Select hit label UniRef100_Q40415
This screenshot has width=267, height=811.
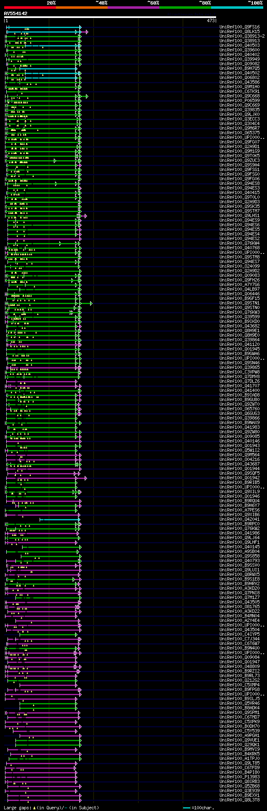point(239,192)
